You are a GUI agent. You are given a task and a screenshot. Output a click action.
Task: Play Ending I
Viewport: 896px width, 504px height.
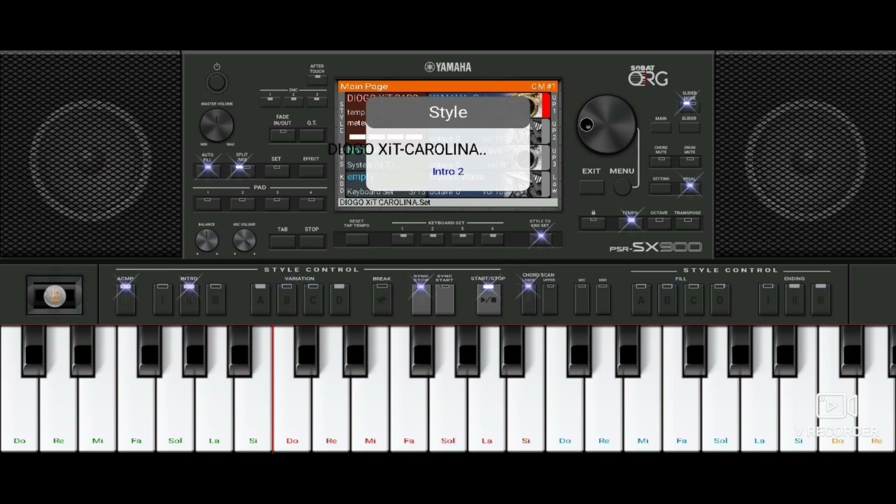click(x=768, y=300)
